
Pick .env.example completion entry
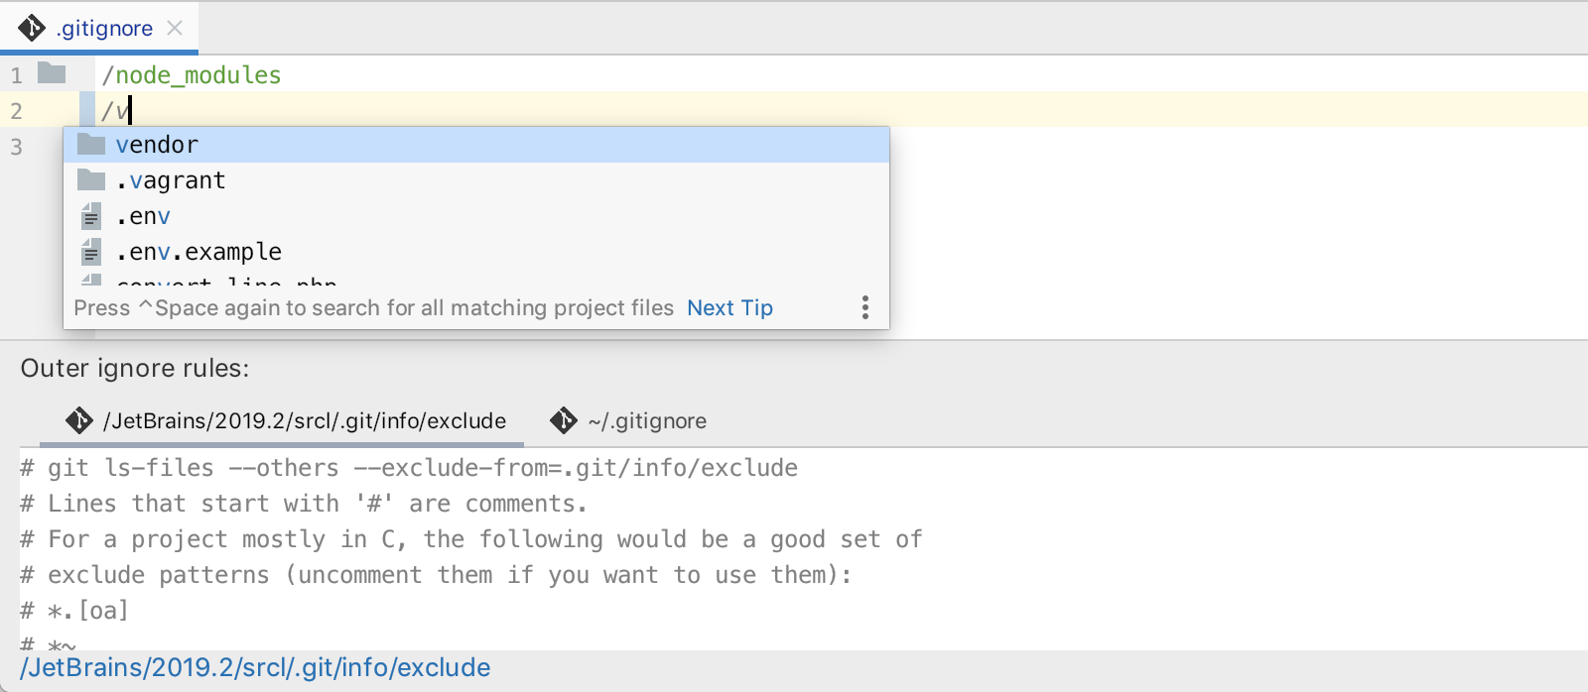[x=198, y=252]
